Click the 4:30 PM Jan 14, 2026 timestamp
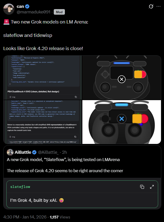164x222 pixels. point(25,217)
